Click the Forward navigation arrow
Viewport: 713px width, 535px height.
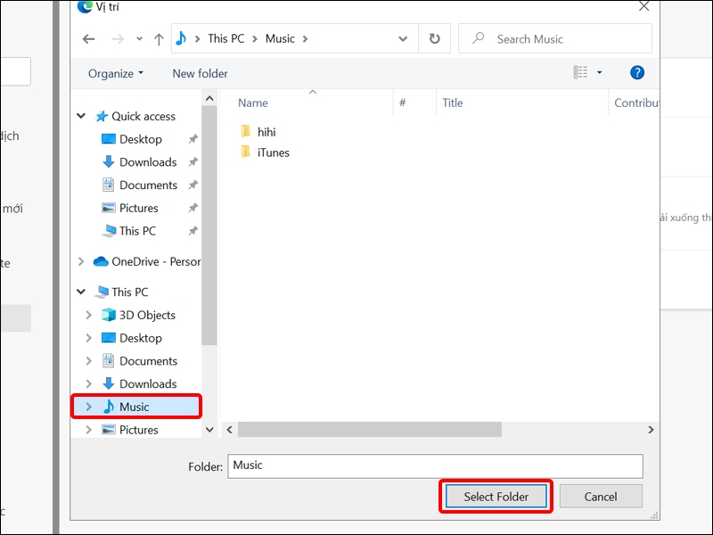[118, 39]
